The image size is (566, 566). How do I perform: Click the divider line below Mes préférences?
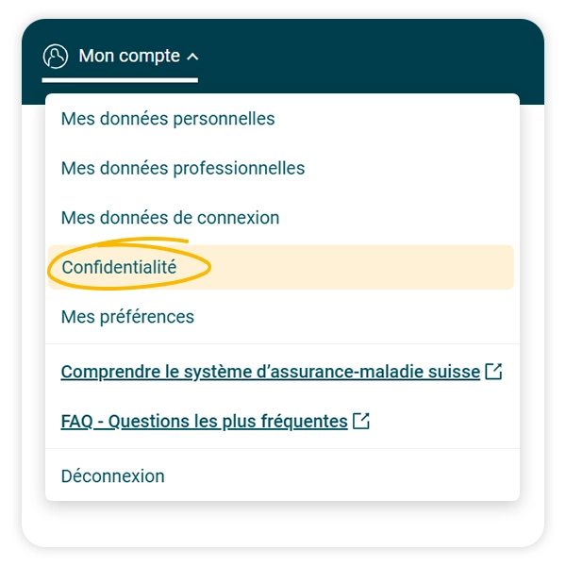coord(283,344)
